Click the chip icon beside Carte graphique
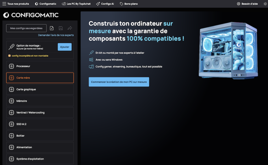 [x=12, y=89]
